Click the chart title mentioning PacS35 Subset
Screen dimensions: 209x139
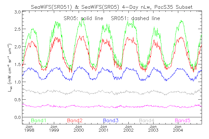[x=112, y=7]
